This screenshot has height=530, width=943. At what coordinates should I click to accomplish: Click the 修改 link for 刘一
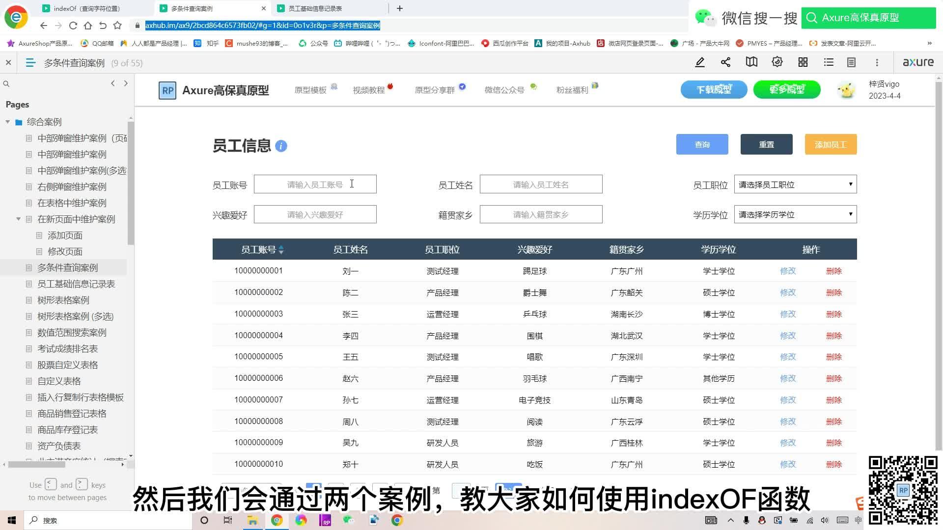click(788, 270)
